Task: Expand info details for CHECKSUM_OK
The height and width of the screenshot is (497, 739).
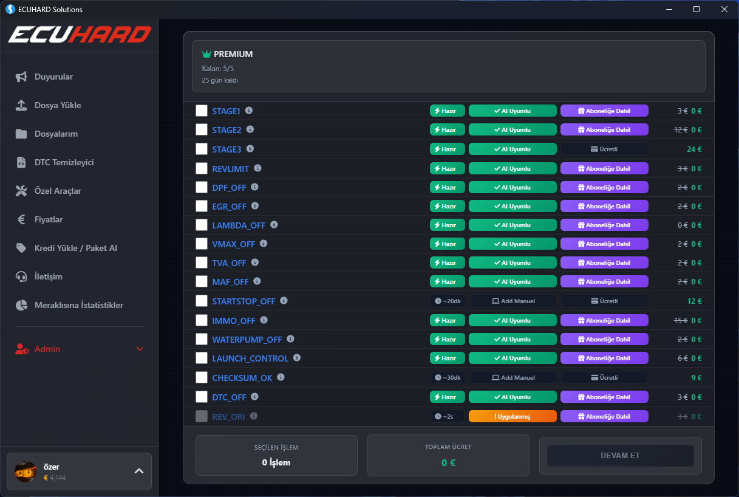Action: [x=281, y=377]
